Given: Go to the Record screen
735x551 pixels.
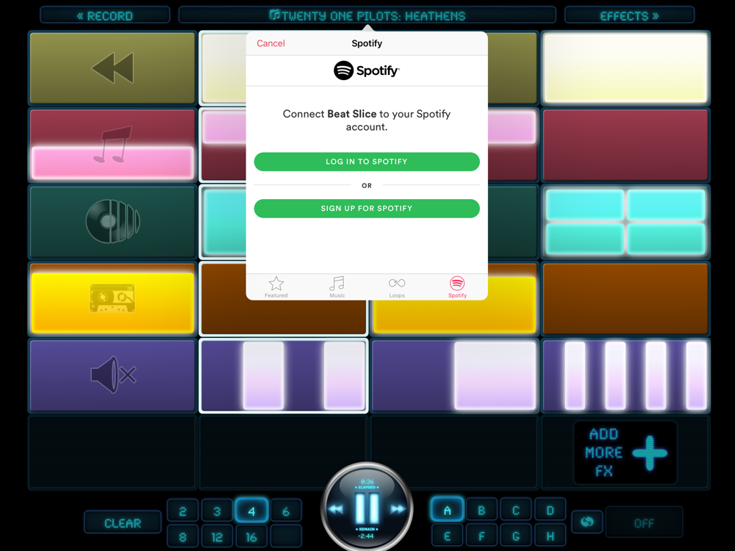Looking at the screenshot, I should point(105,15).
